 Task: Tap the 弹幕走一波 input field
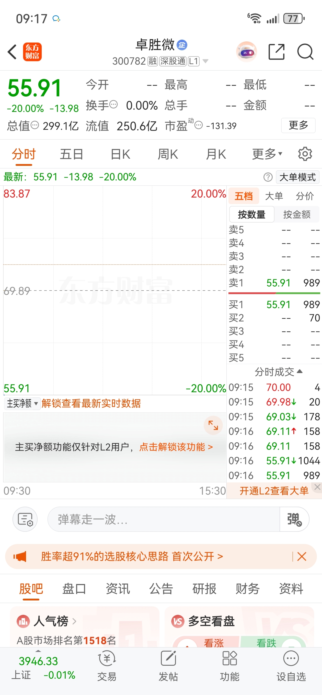point(164,519)
